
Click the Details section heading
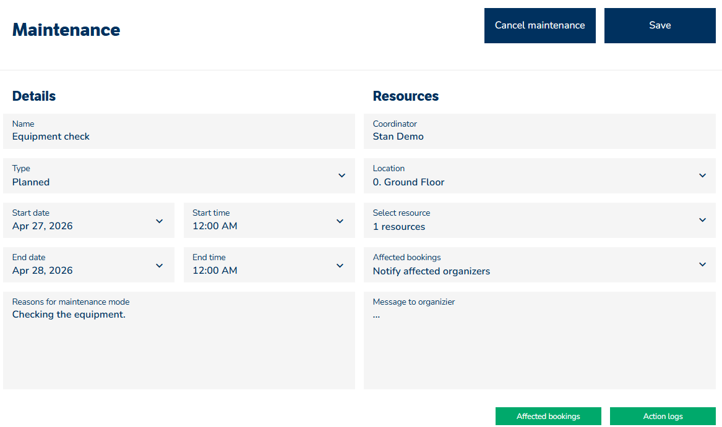coord(34,96)
